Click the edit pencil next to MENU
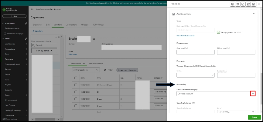The image size is (263, 122). coord(26,38)
